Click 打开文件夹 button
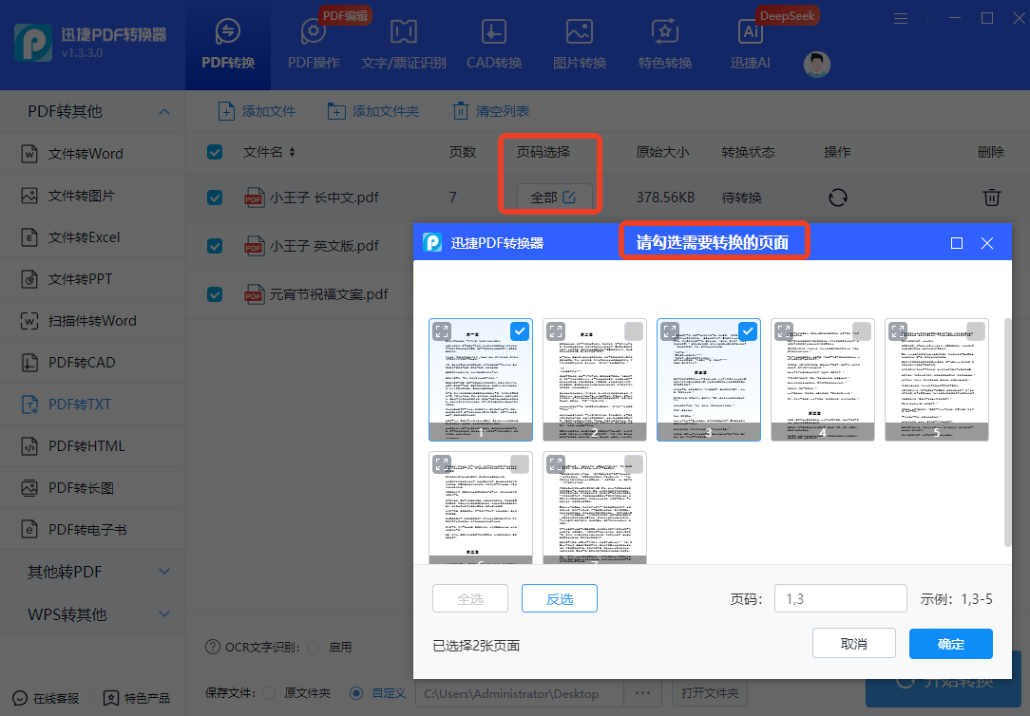Screen dimensions: 1030x716 [710, 693]
